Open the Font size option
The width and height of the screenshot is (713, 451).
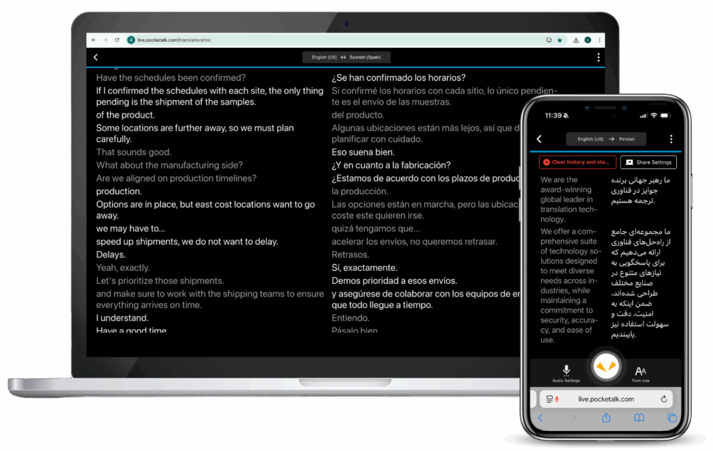(641, 372)
